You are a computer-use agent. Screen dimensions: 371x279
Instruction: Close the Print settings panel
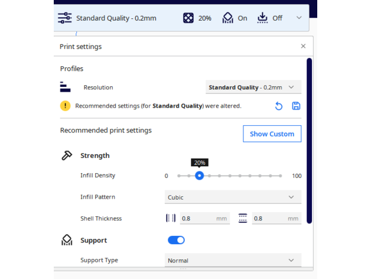(x=303, y=46)
